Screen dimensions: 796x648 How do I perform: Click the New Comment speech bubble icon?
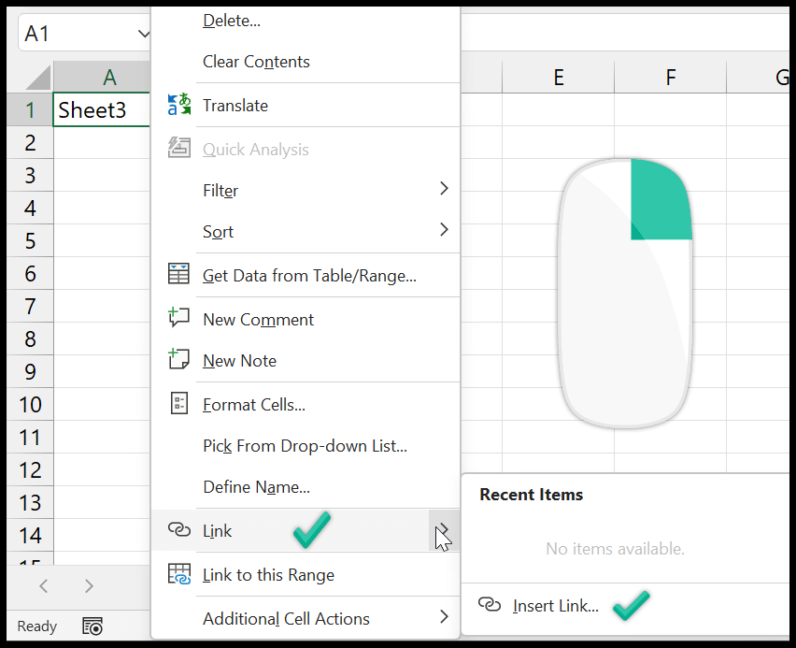pyautogui.click(x=178, y=319)
